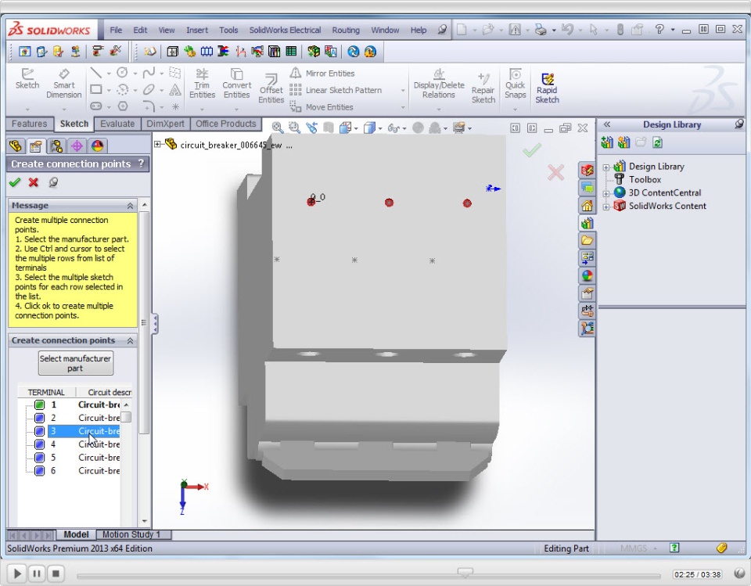Screen dimensions: 751x586
Task: Toggle terminal 6 indicator box
Action: [39, 471]
